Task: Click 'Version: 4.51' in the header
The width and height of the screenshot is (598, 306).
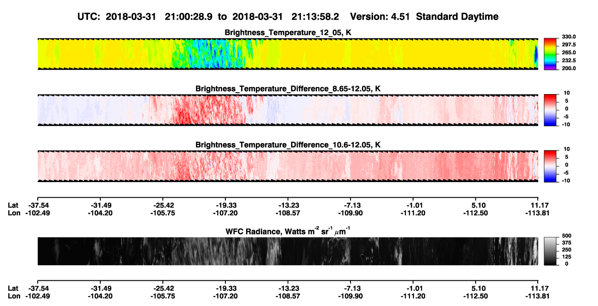Action: pyautogui.click(x=381, y=17)
